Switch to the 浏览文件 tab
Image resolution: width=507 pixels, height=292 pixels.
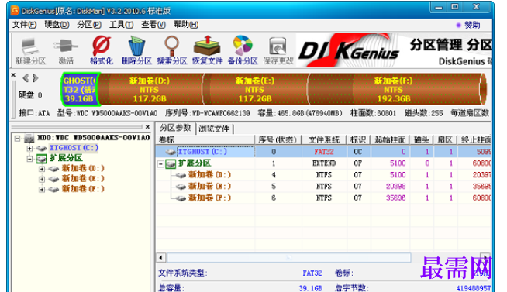[x=214, y=129]
